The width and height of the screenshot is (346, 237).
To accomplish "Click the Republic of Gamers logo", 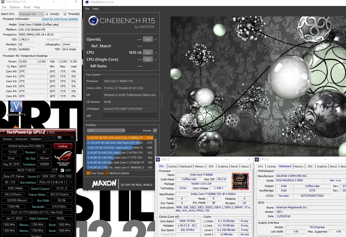I will click(63, 158).
